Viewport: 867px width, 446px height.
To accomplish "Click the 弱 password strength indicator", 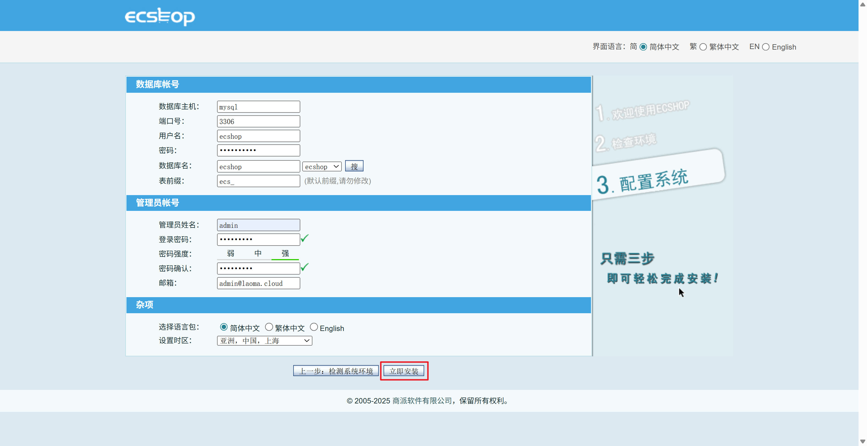I will tap(231, 254).
